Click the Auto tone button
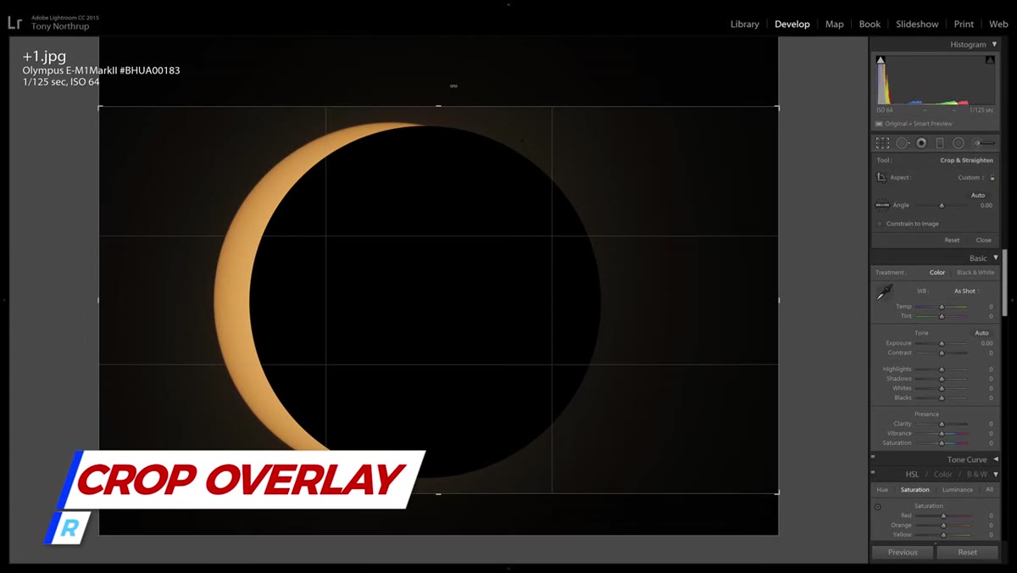1017x573 pixels. [x=981, y=333]
